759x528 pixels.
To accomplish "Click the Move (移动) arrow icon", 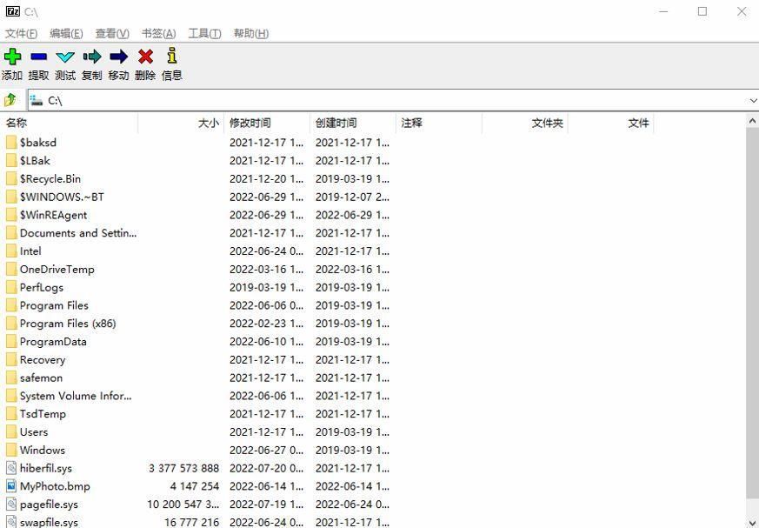I will click(118, 57).
